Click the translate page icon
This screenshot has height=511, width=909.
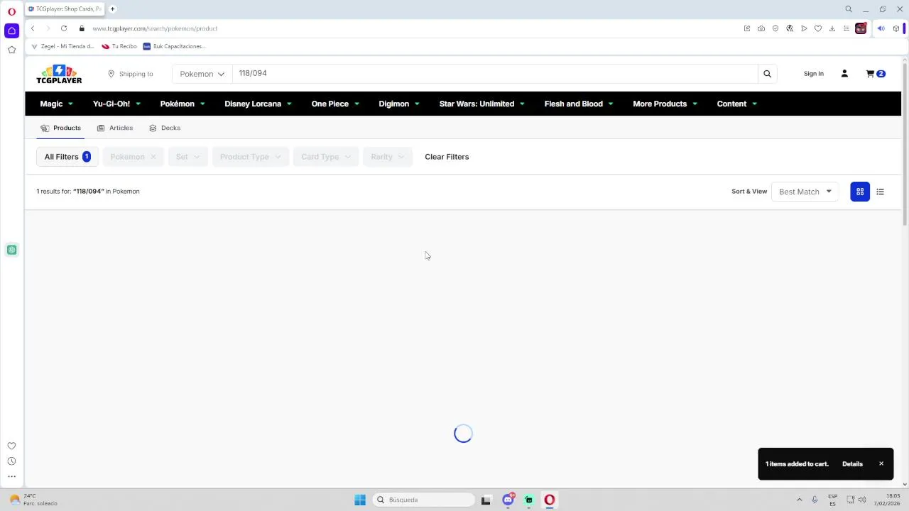790,28
